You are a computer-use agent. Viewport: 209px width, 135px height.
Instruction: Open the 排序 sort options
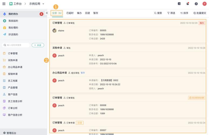coord(184,13)
